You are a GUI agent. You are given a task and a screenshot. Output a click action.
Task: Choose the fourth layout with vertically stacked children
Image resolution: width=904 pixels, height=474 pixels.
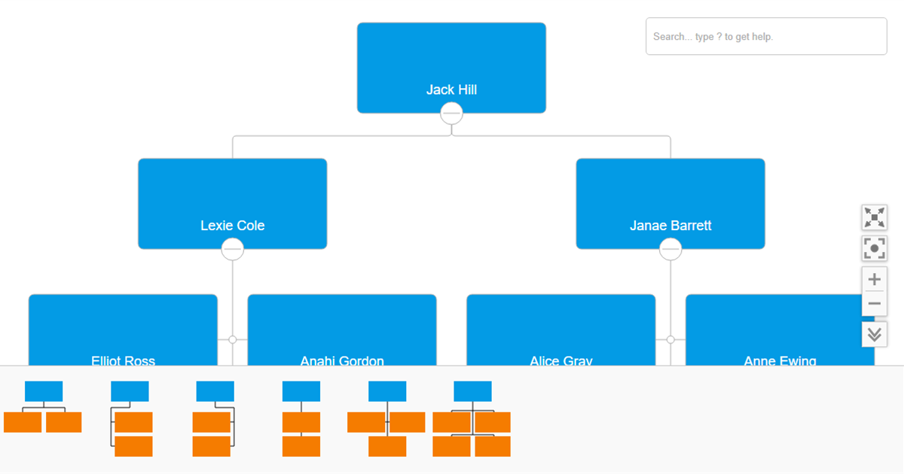pyautogui.click(x=301, y=418)
